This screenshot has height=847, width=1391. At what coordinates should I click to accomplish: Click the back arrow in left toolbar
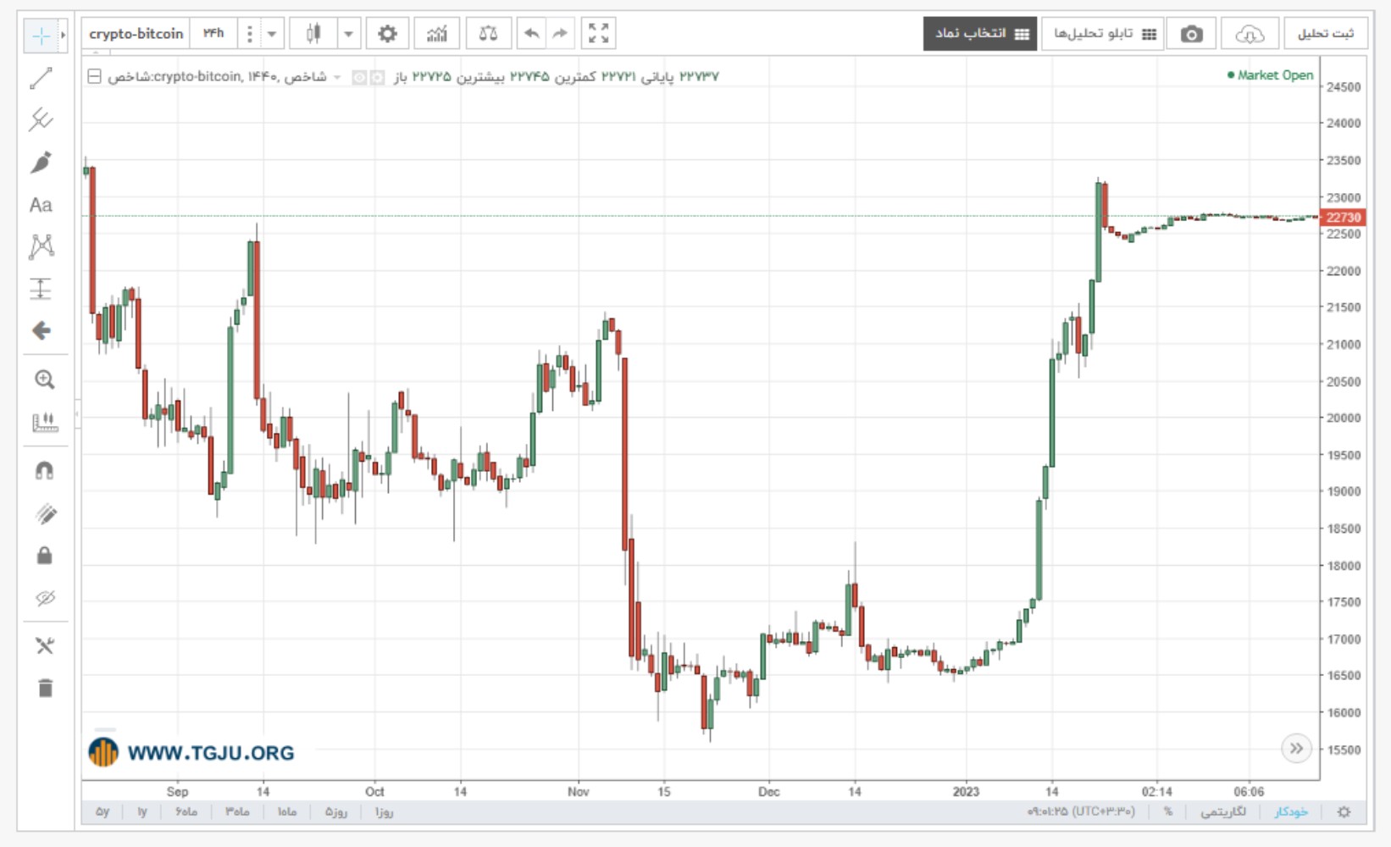click(41, 330)
